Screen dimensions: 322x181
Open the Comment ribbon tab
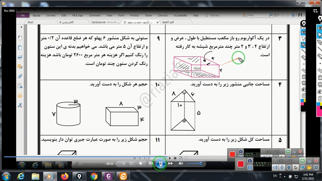pos(95,15)
